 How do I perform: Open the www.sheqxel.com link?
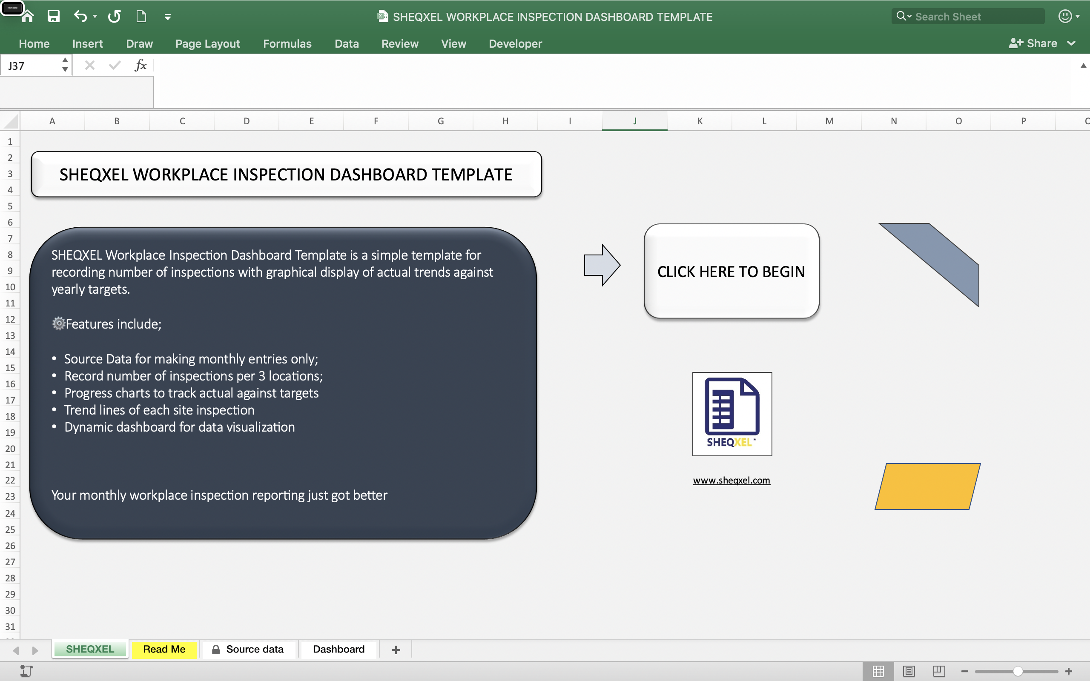(731, 480)
